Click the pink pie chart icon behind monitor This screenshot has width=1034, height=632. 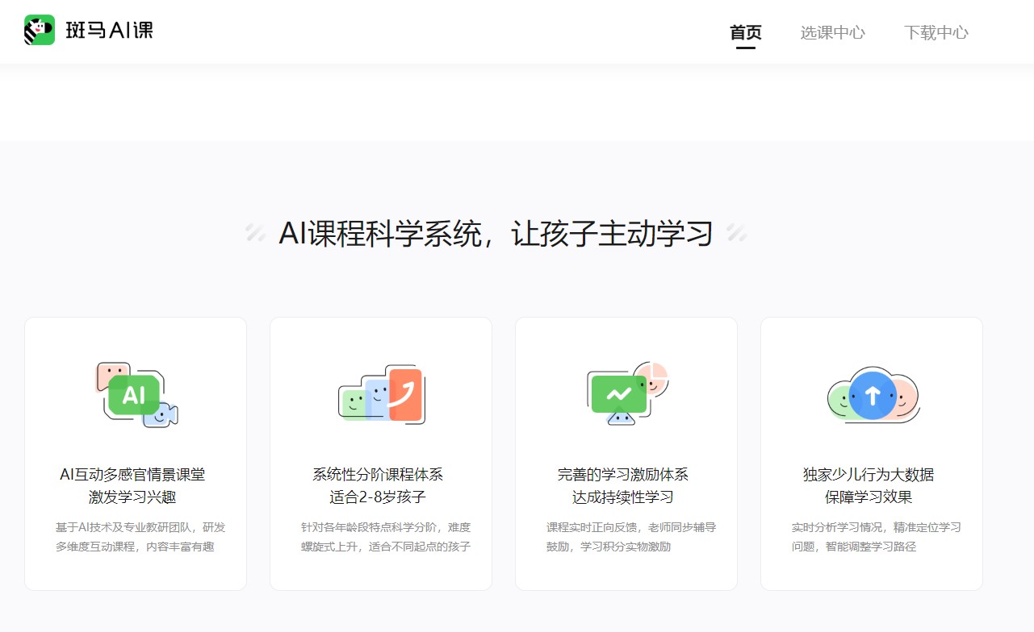coord(655,376)
